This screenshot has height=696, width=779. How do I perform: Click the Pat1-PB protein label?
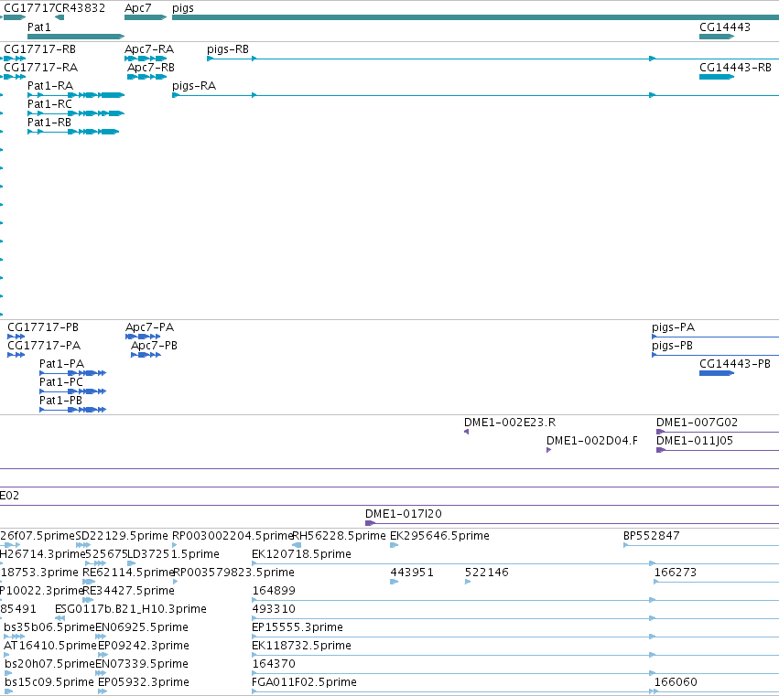click(x=60, y=400)
